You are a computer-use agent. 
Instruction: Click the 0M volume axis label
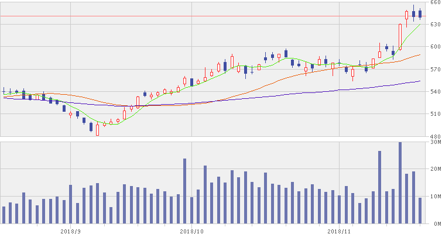[434, 224]
